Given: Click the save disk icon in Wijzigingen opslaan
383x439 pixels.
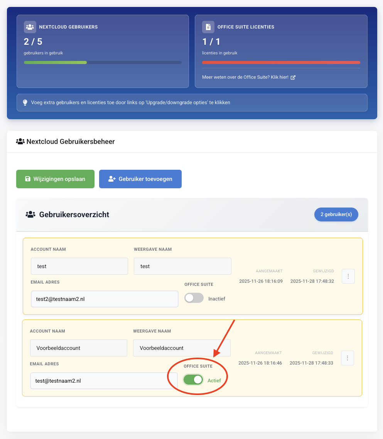Looking at the screenshot, I should pos(28,179).
